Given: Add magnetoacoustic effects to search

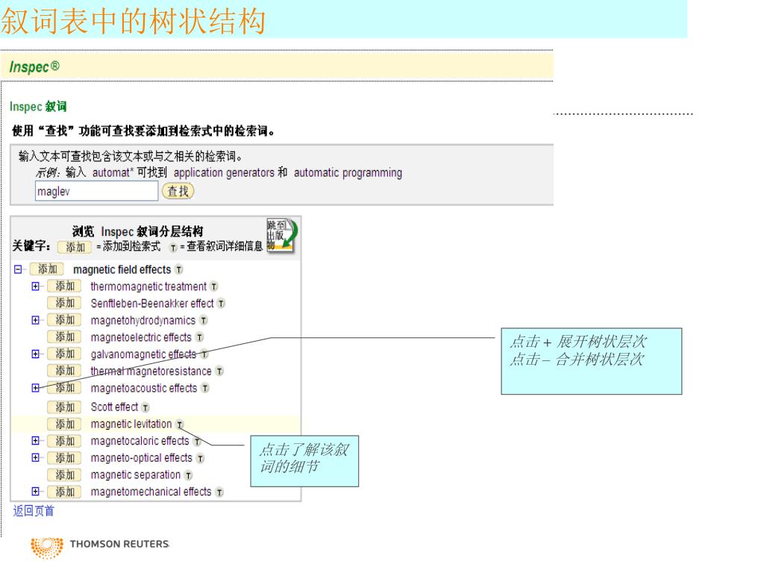Looking at the screenshot, I should click(x=64, y=388).
